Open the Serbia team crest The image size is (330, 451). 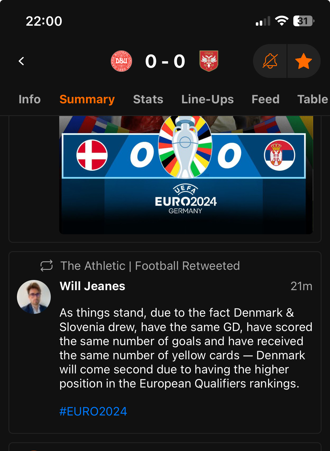(209, 61)
